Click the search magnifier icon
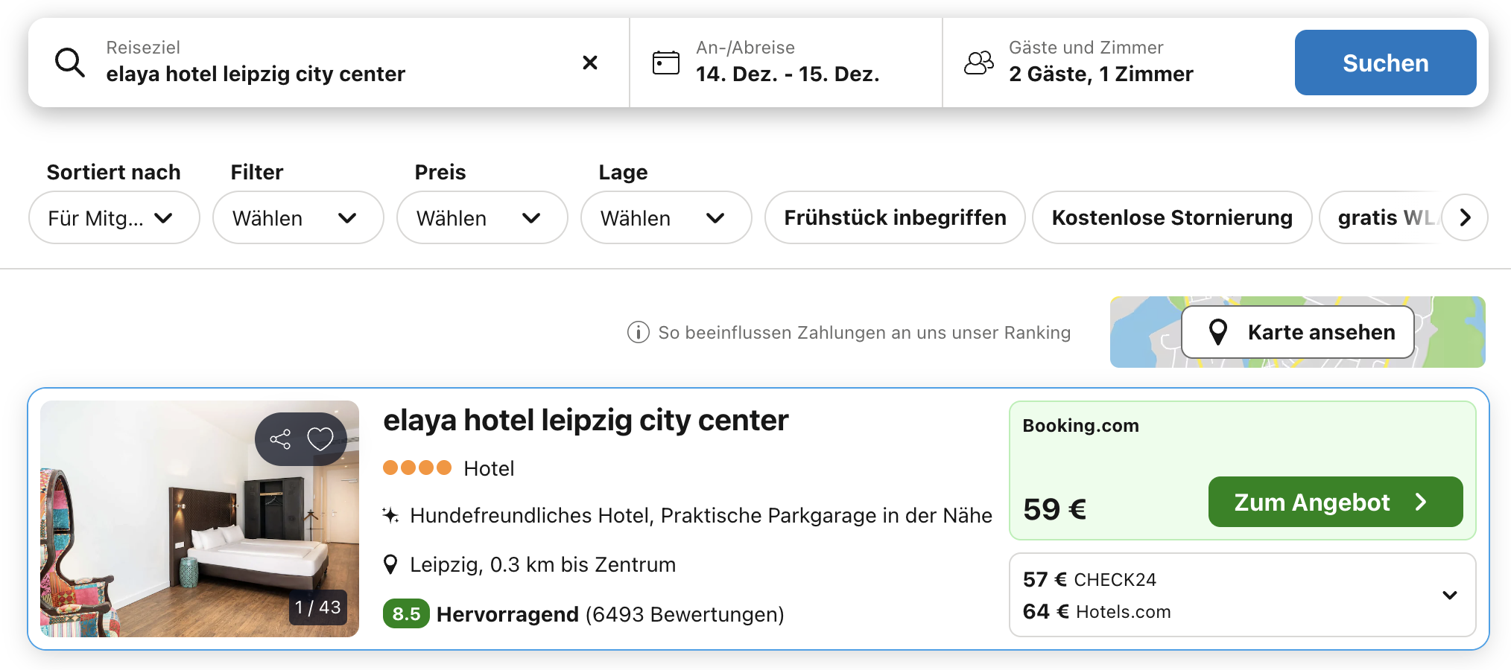This screenshot has width=1511, height=670. coord(70,63)
